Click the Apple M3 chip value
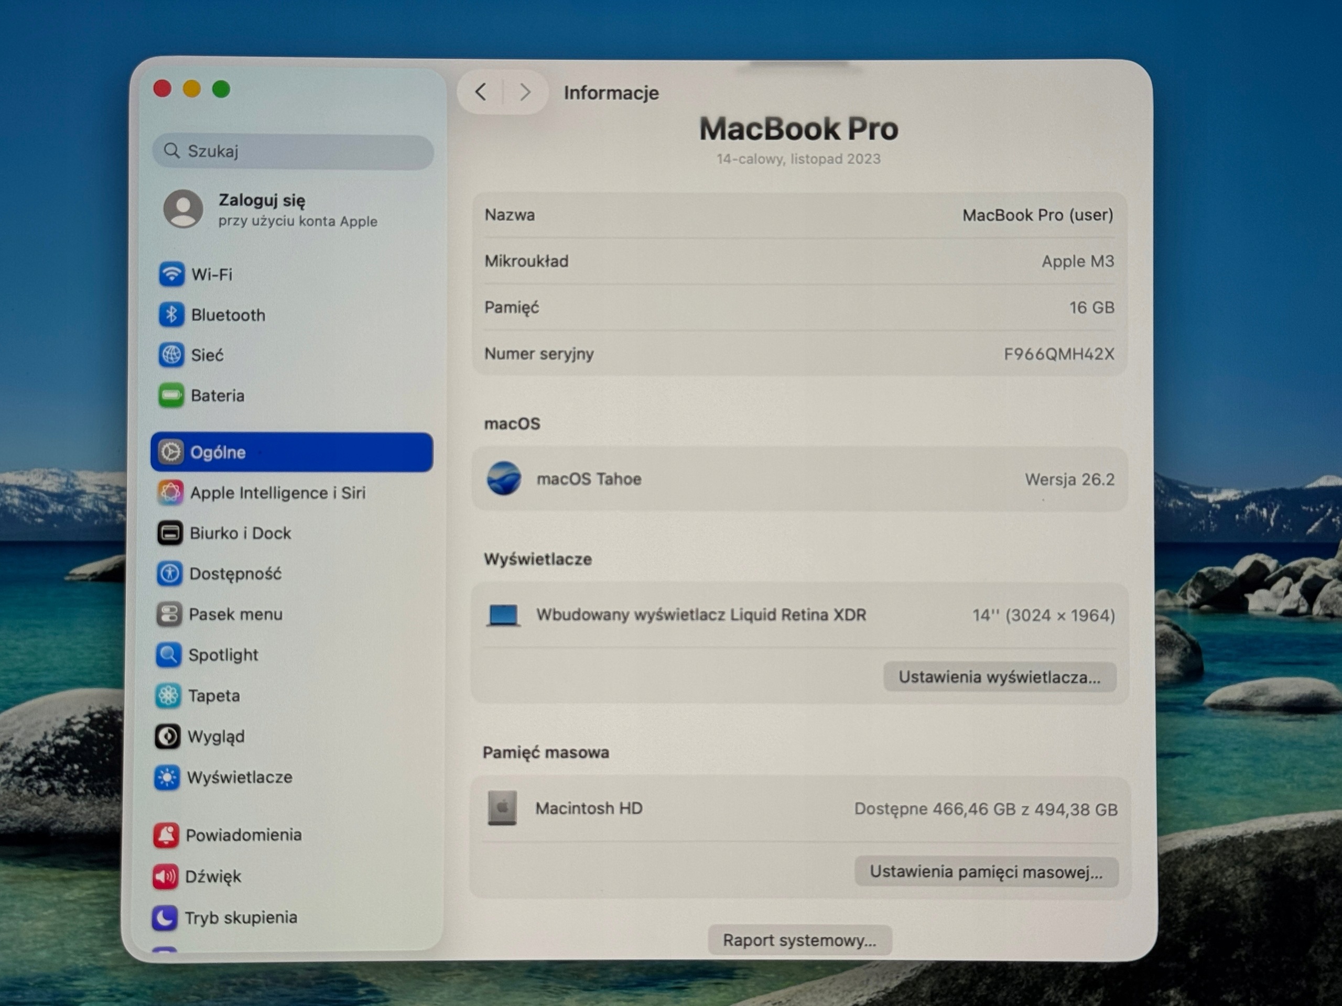The width and height of the screenshot is (1342, 1006). tap(1078, 261)
